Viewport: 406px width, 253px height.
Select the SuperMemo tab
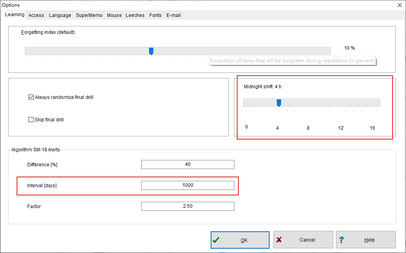(89, 15)
